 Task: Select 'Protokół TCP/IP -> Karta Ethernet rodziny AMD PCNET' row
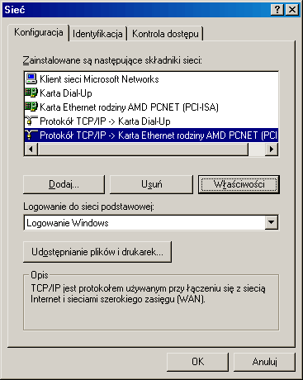pos(151,135)
